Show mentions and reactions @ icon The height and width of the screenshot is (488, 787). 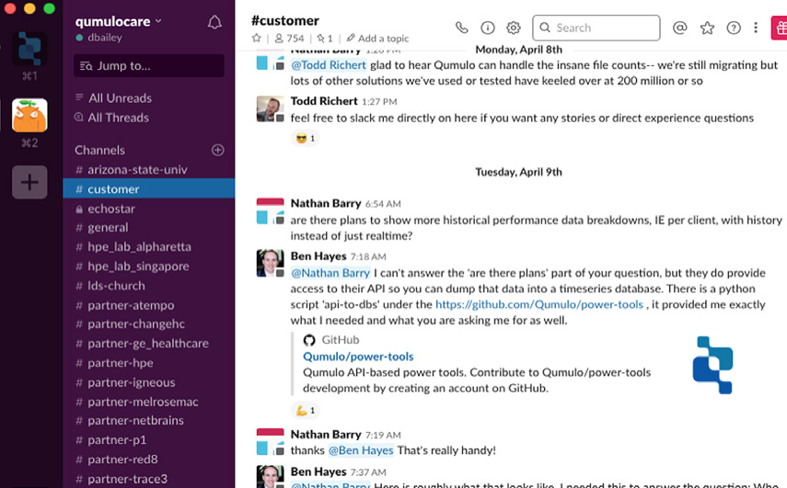tap(679, 28)
